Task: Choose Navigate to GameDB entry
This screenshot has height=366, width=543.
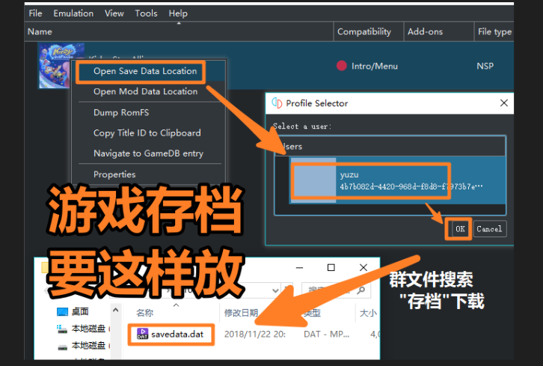Action: [x=148, y=153]
